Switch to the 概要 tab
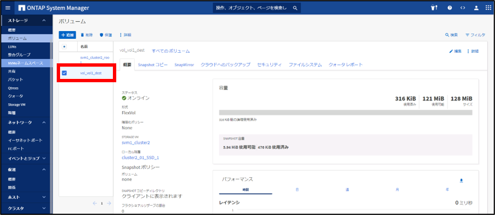The height and width of the screenshot is (215, 495). 127,64
